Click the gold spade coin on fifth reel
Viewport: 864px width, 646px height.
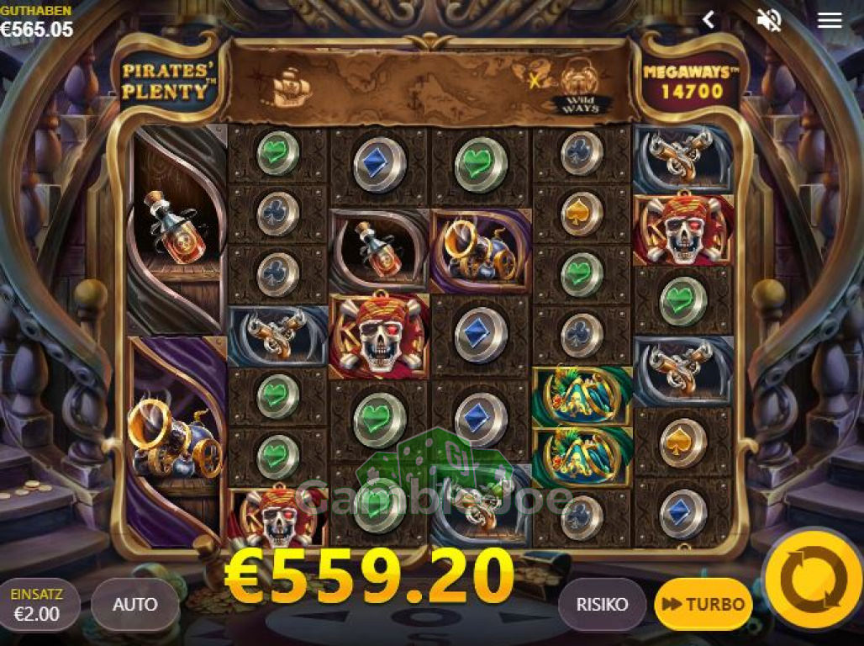tap(582, 214)
